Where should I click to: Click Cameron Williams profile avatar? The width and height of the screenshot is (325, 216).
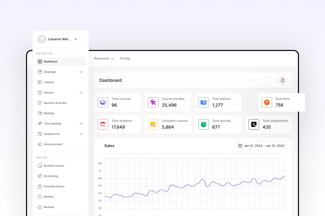[x=42, y=39]
